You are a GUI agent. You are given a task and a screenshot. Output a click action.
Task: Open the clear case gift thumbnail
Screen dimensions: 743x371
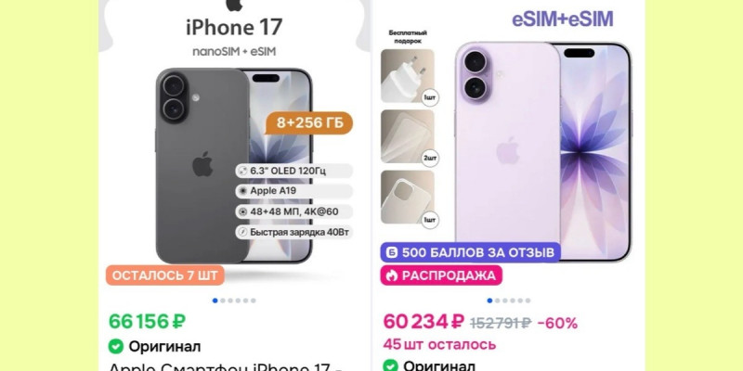(408, 197)
